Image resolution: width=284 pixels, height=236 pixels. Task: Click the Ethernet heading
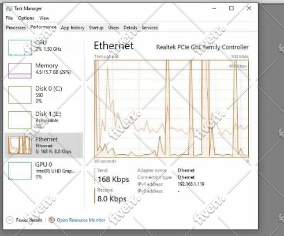tap(114, 46)
